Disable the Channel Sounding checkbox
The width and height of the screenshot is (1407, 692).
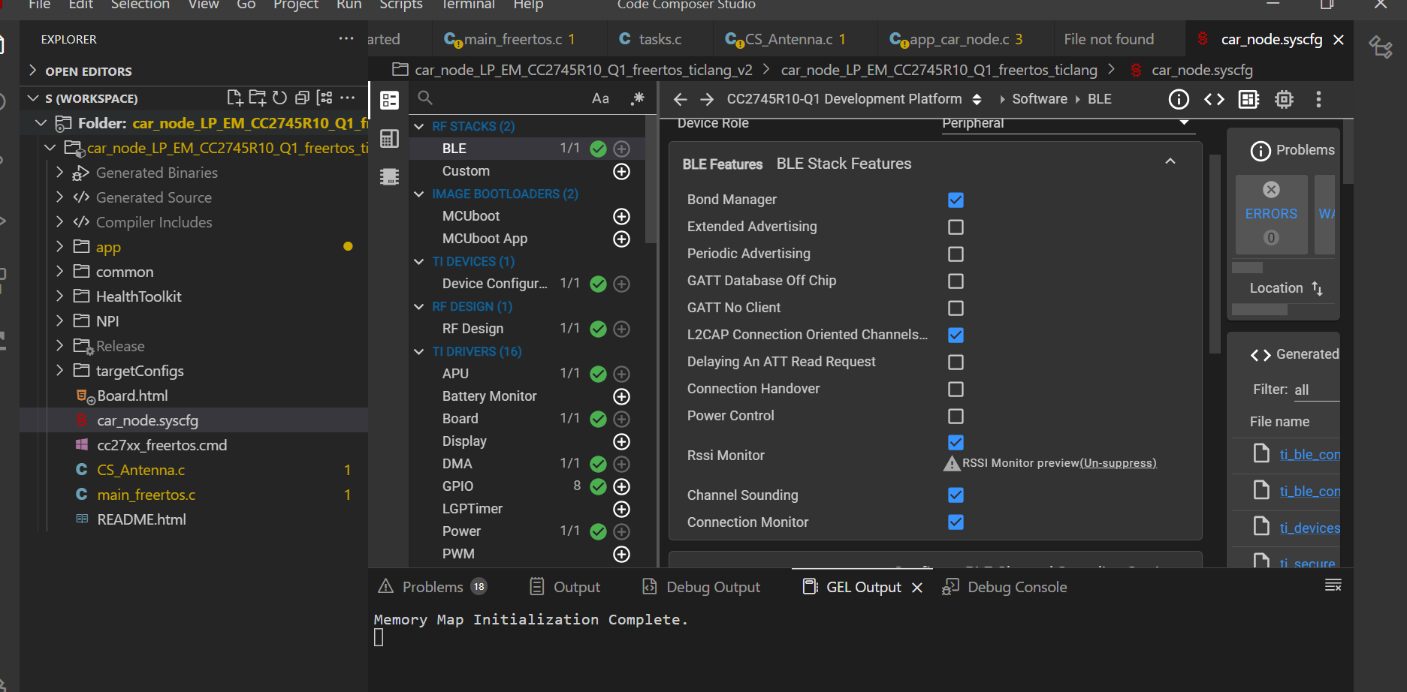(x=956, y=495)
